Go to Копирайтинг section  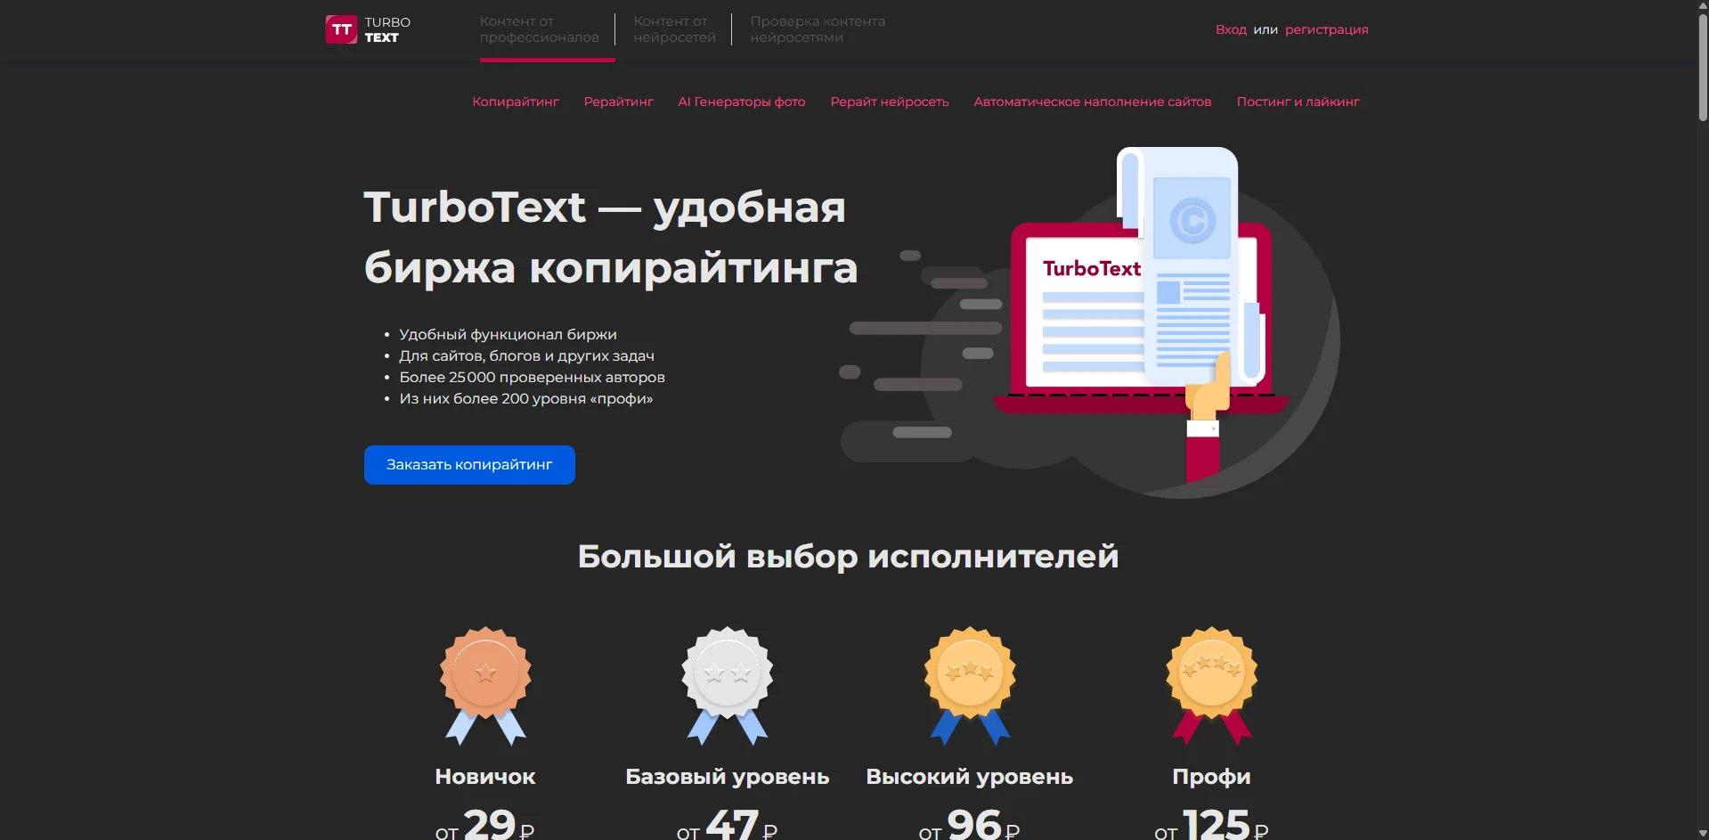coord(516,102)
